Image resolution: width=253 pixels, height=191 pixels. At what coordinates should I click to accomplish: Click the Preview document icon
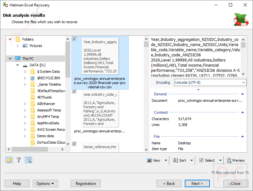click(229, 160)
